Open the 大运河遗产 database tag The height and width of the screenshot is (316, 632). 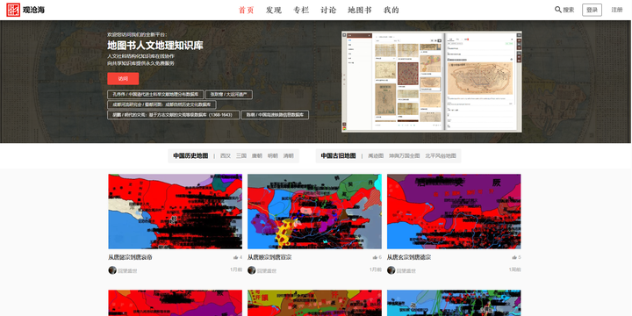pos(229,94)
